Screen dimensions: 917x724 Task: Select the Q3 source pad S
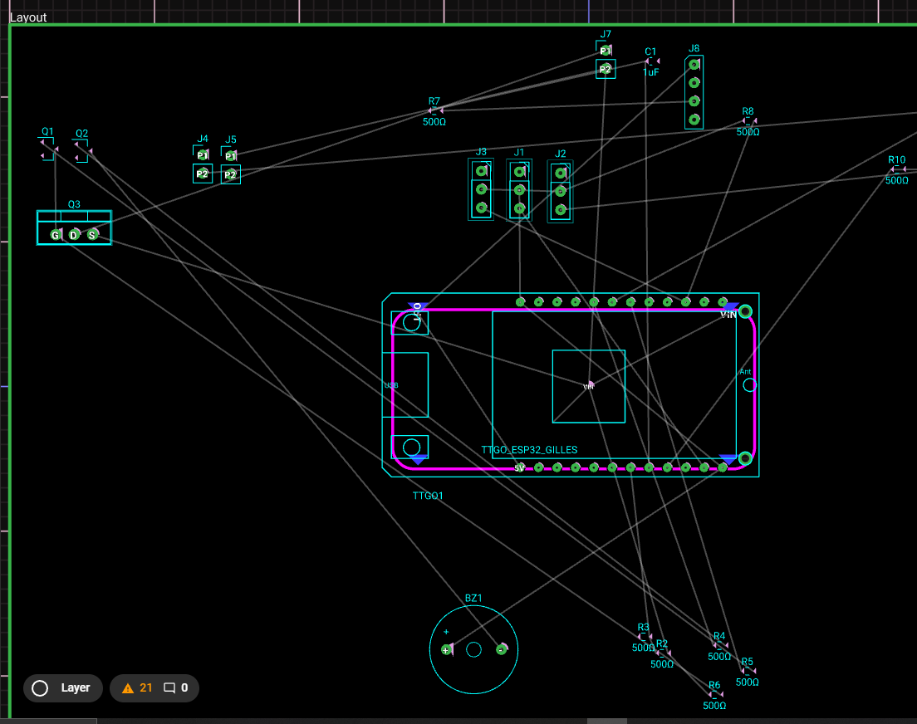[92, 235]
